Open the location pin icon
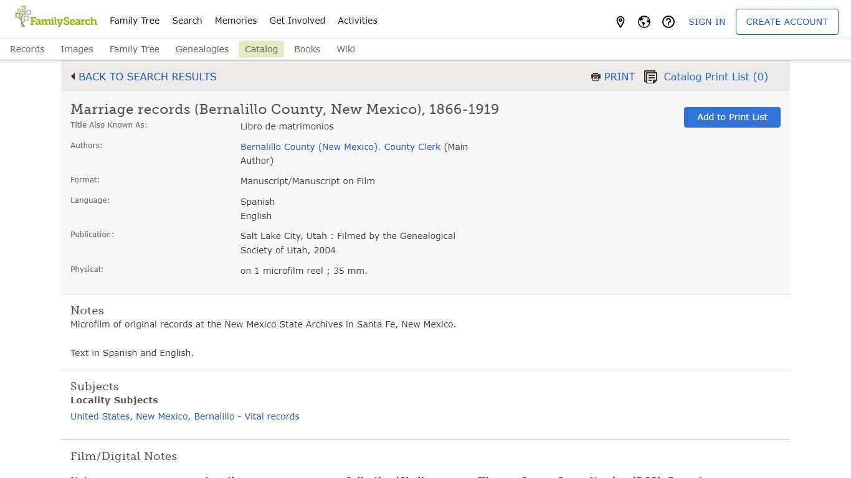This screenshot has height=478, width=851. [x=620, y=22]
